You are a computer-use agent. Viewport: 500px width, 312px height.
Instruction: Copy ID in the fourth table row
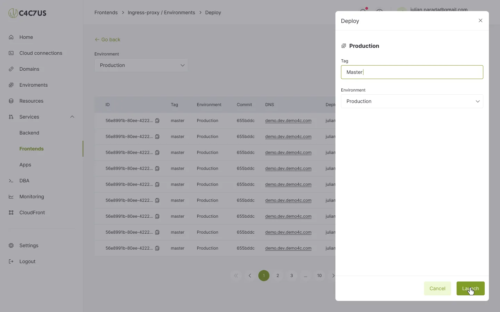pos(157,168)
